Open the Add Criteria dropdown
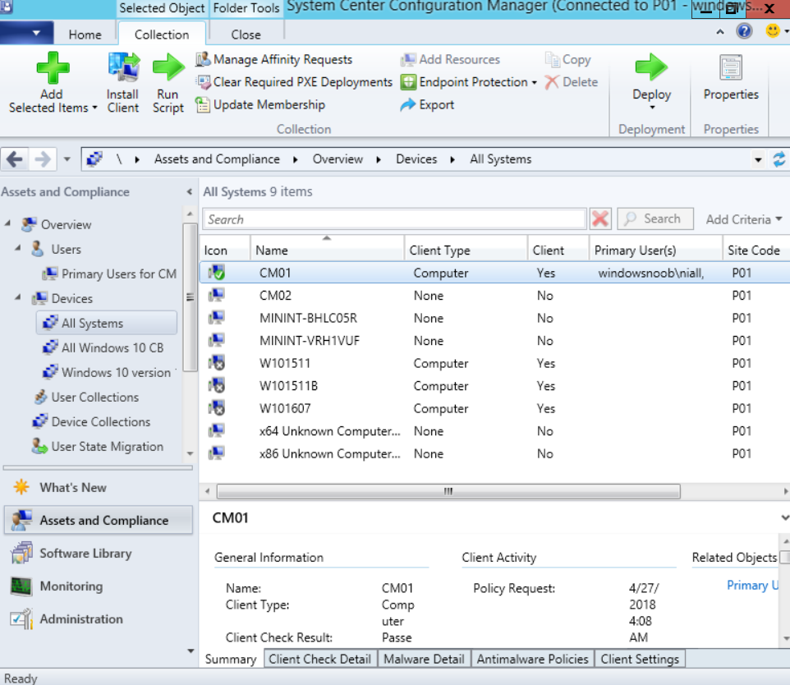 pyautogui.click(x=744, y=219)
